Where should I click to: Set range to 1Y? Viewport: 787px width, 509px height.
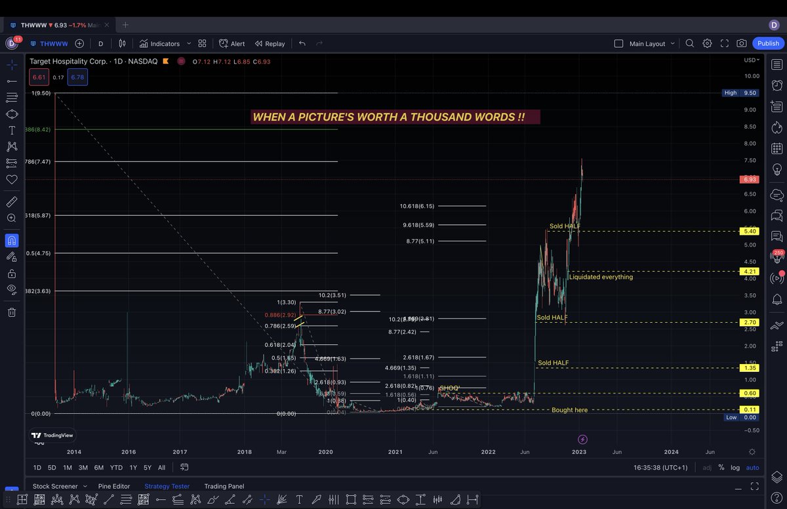(133, 468)
